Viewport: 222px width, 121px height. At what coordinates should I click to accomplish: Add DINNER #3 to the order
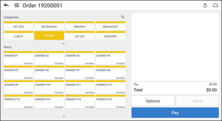(80, 58)
